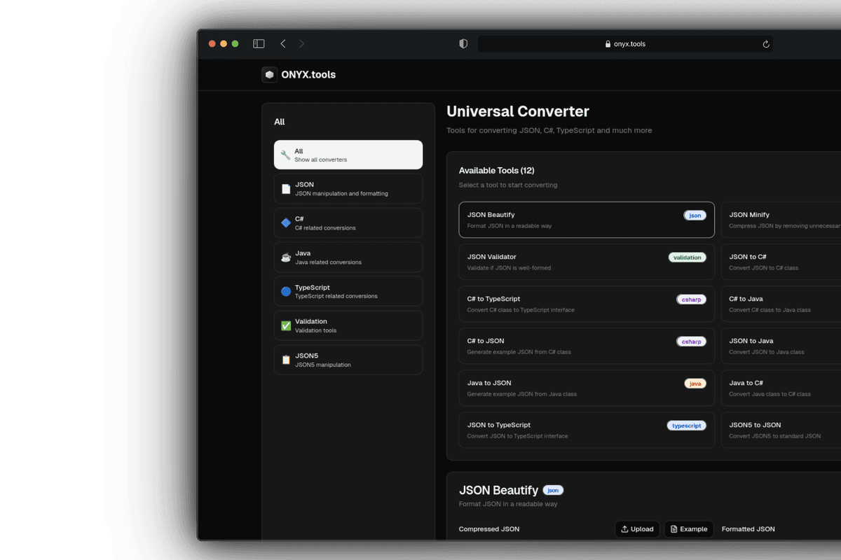The width and height of the screenshot is (841, 560).
Task: Select the JSON Beautify tool card
Action: [586, 220]
